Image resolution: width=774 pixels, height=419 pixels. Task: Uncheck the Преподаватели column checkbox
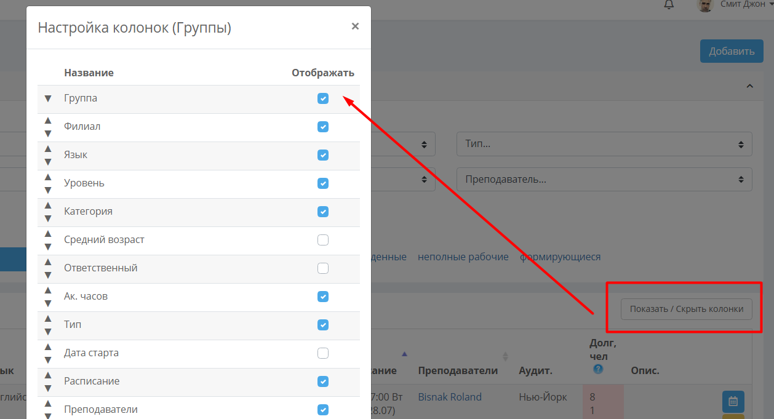323,410
